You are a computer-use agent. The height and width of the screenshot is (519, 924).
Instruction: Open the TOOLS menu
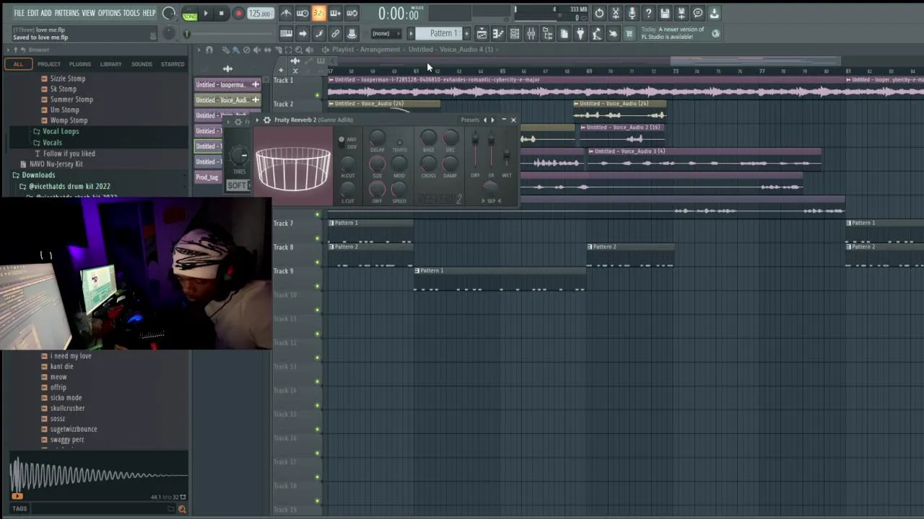(131, 13)
